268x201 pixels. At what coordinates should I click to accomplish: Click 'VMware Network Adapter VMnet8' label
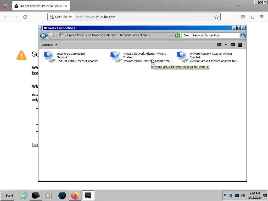[x=211, y=54]
